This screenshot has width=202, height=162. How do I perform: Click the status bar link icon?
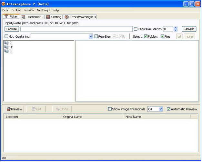pos(4,158)
